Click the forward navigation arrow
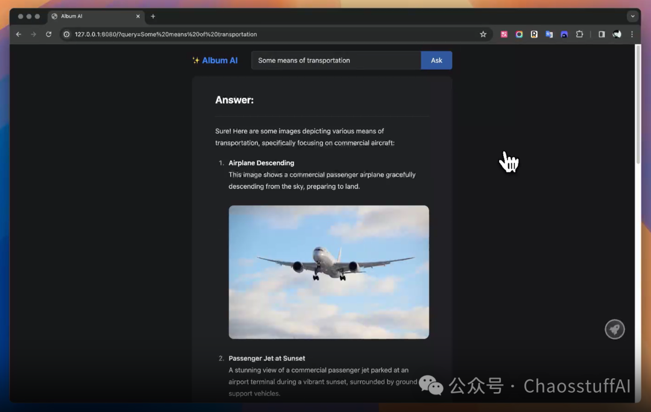 34,34
